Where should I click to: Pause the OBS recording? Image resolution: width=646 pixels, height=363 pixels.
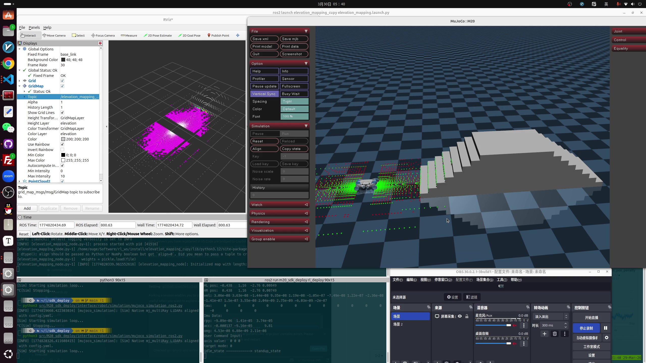click(x=605, y=328)
